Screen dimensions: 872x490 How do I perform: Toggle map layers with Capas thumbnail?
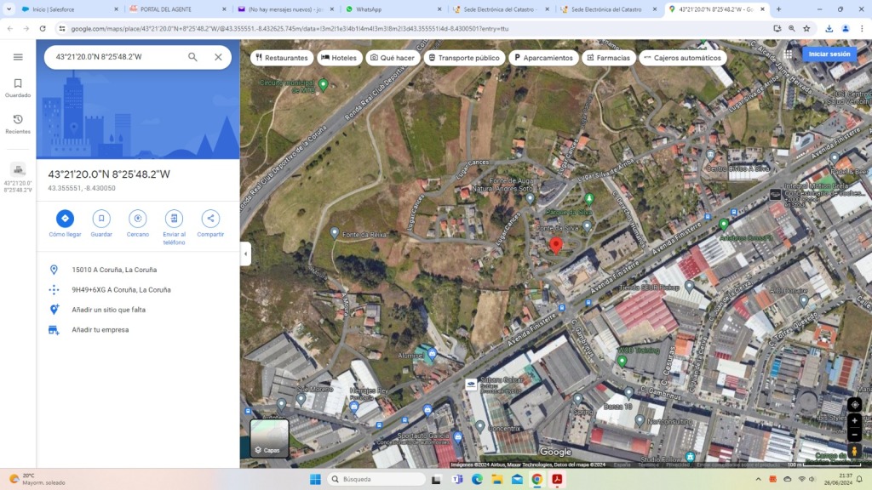click(269, 438)
